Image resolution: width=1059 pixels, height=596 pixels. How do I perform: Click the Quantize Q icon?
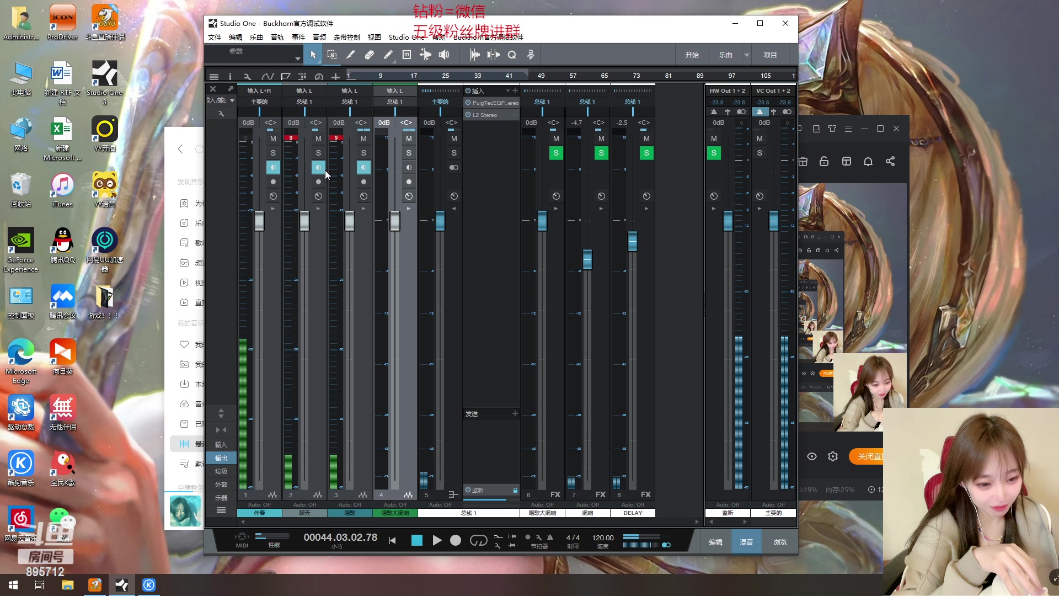pyautogui.click(x=512, y=55)
